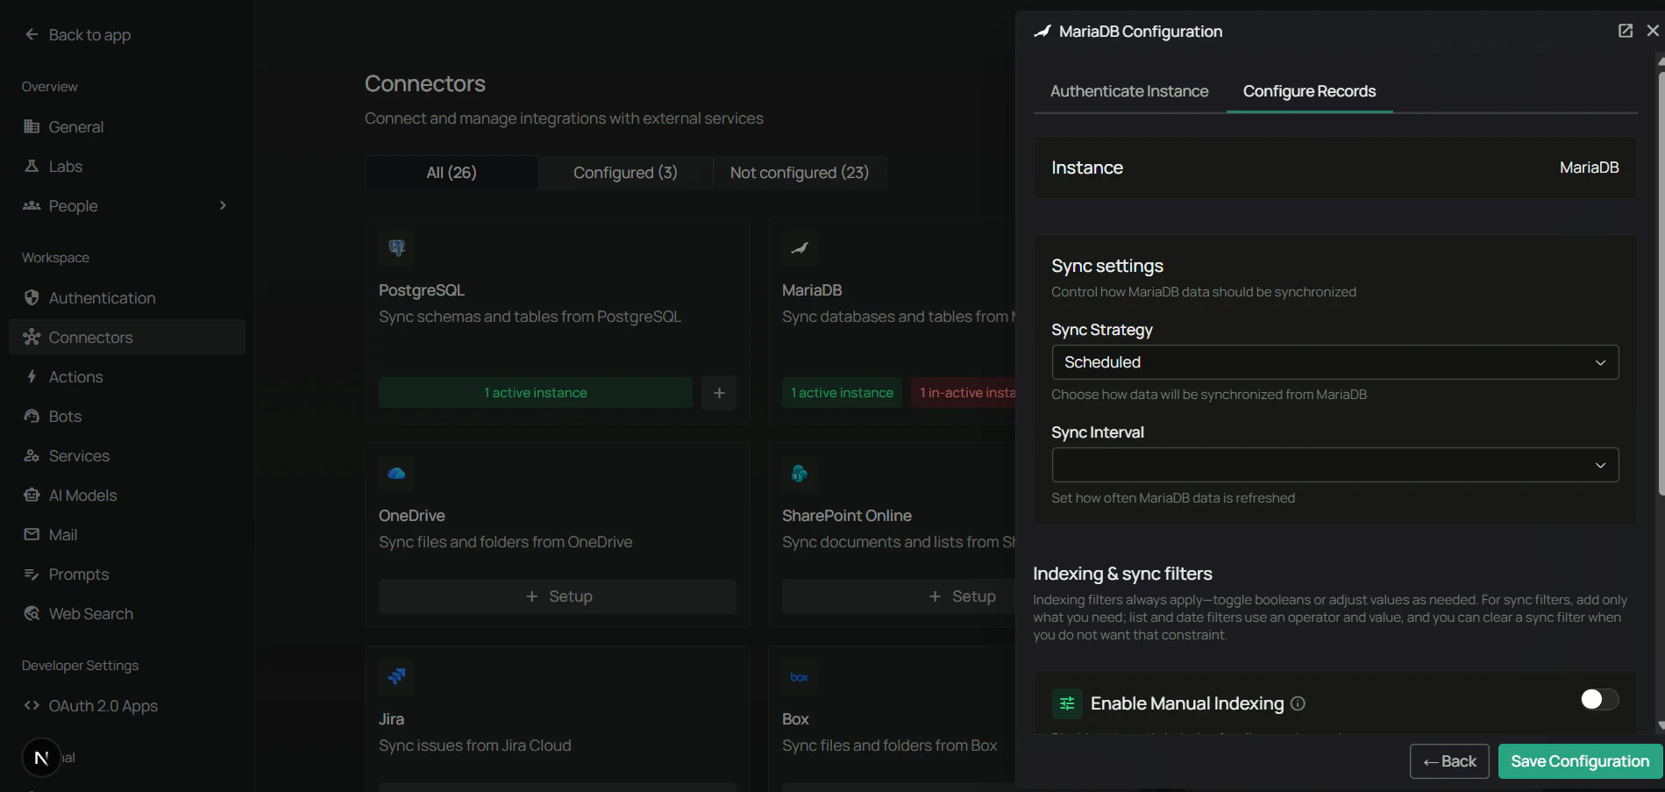Open MariaDB configuration in new window icon

1625,31
